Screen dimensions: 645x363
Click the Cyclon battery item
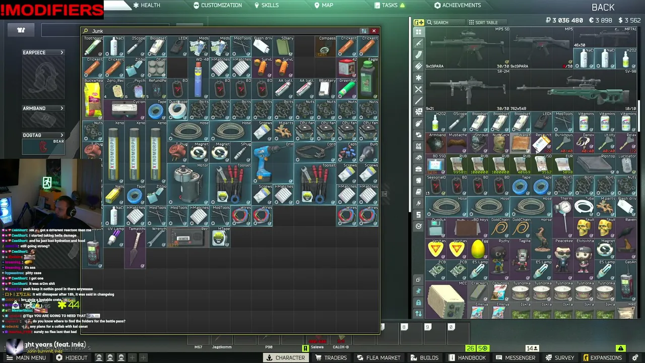(x=124, y=110)
